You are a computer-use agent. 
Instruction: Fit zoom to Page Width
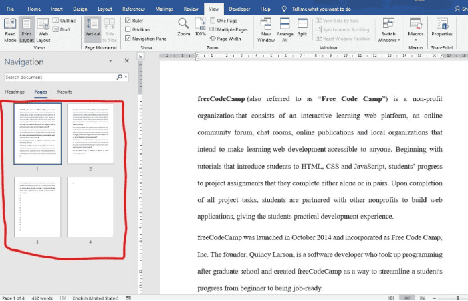(x=226, y=39)
